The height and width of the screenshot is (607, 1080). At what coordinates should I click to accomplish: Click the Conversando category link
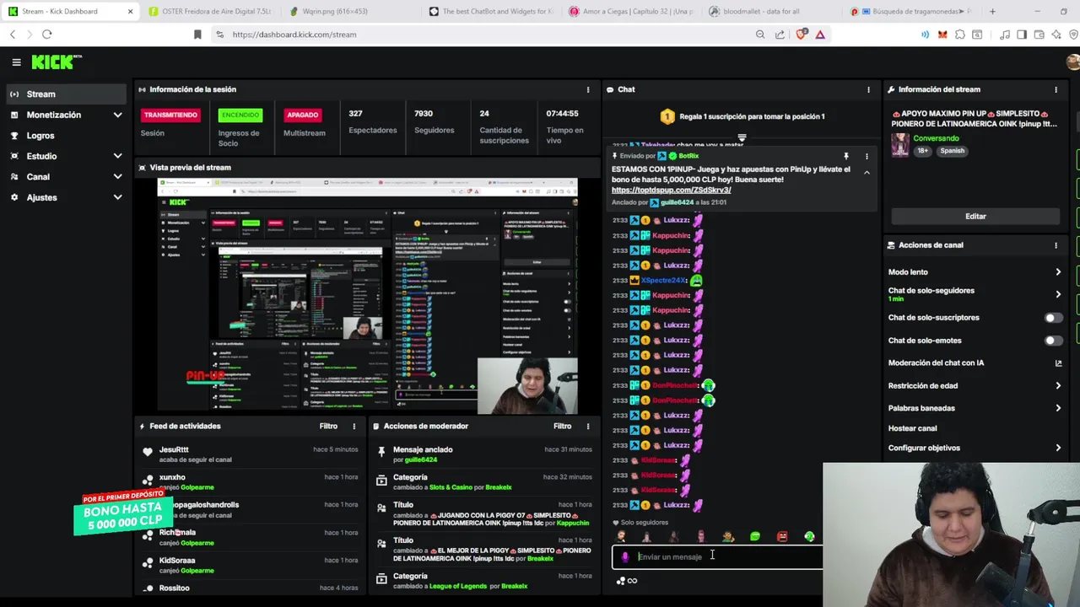(936, 138)
